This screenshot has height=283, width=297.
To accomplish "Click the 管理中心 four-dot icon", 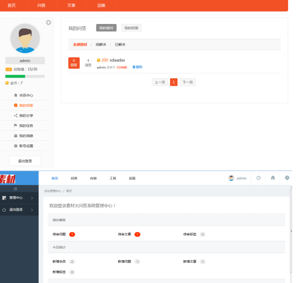I will click(x=4, y=198).
